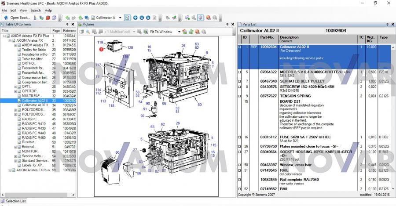Image resolution: width=396 pixels, height=206 pixels.
Task: Open the View menu
Action: tap(23, 10)
